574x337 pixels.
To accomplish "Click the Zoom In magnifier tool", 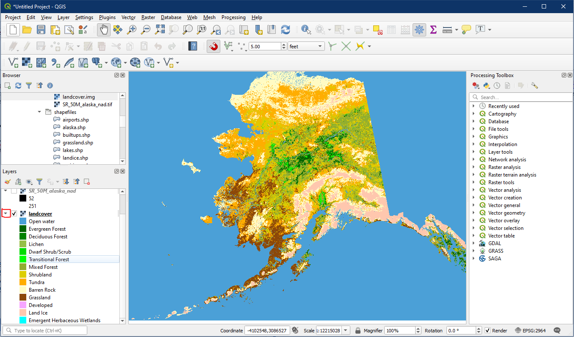I will 132,30.
